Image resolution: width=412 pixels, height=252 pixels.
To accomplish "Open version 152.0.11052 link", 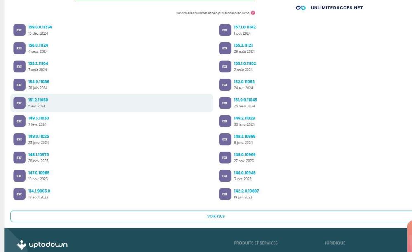I will (244, 82).
